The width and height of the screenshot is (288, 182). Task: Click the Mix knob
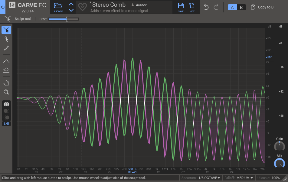point(279,164)
